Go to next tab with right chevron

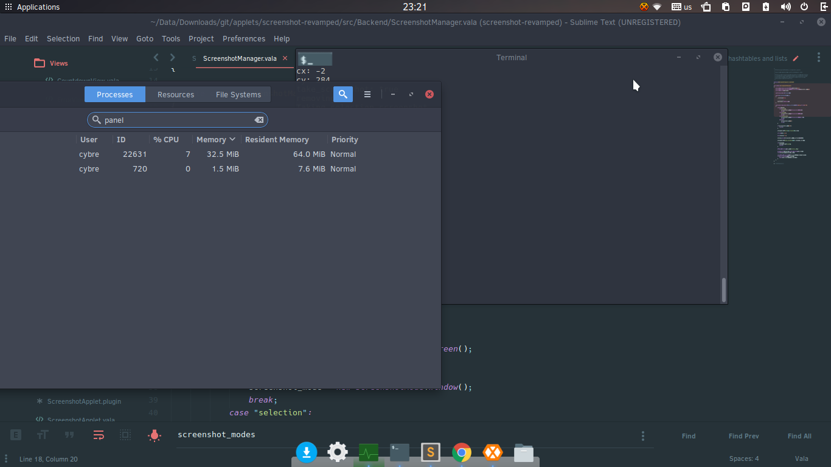click(x=173, y=58)
